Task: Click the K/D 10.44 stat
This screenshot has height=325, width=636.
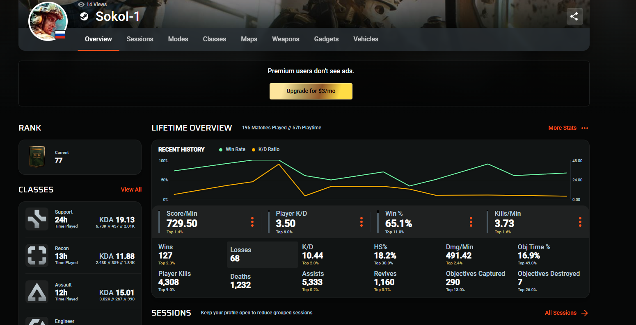Action: 313,255
